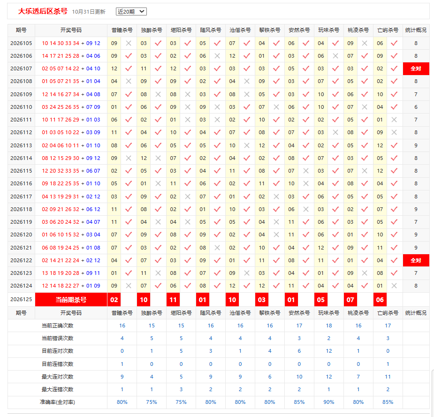Click the red 当前期杀号 cell
This screenshot has height=417, width=434.
(71, 300)
